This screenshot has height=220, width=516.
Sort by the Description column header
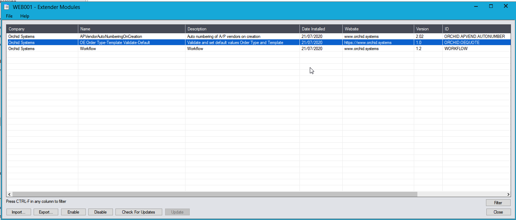(x=242, y=29)
